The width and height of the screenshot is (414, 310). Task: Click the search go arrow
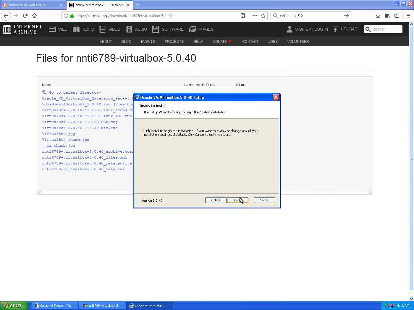pos(347,16)
